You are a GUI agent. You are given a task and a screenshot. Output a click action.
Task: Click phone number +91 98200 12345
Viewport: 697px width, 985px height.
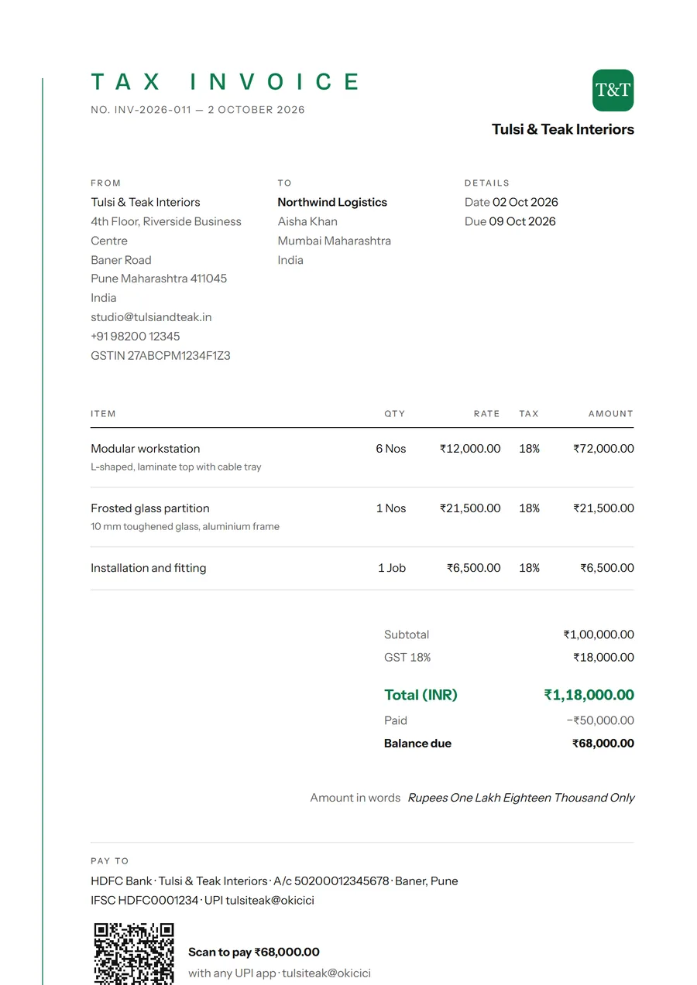pos(136,337)
